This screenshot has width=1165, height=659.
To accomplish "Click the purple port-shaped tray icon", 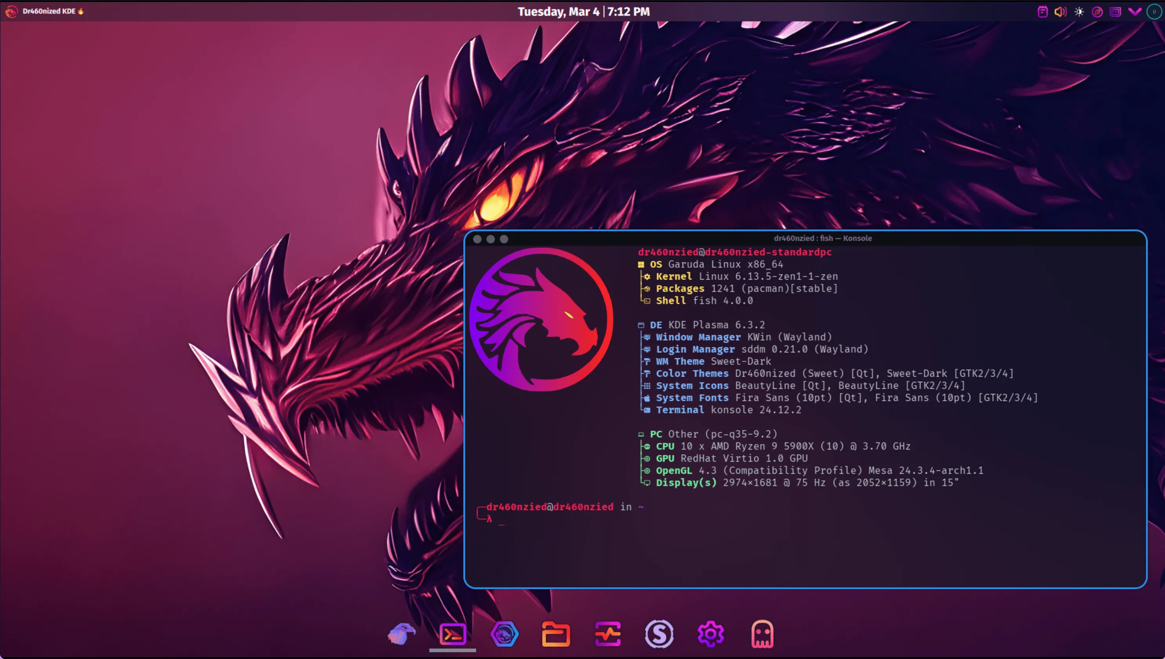I will pos(1115,11).
